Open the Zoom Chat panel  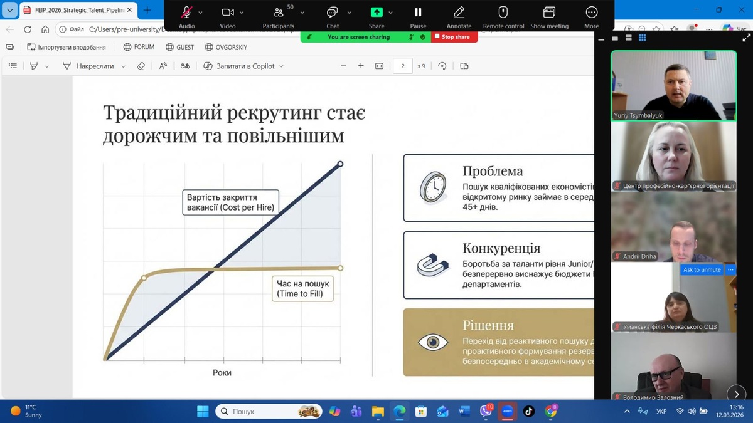click(x=332, y=13)
